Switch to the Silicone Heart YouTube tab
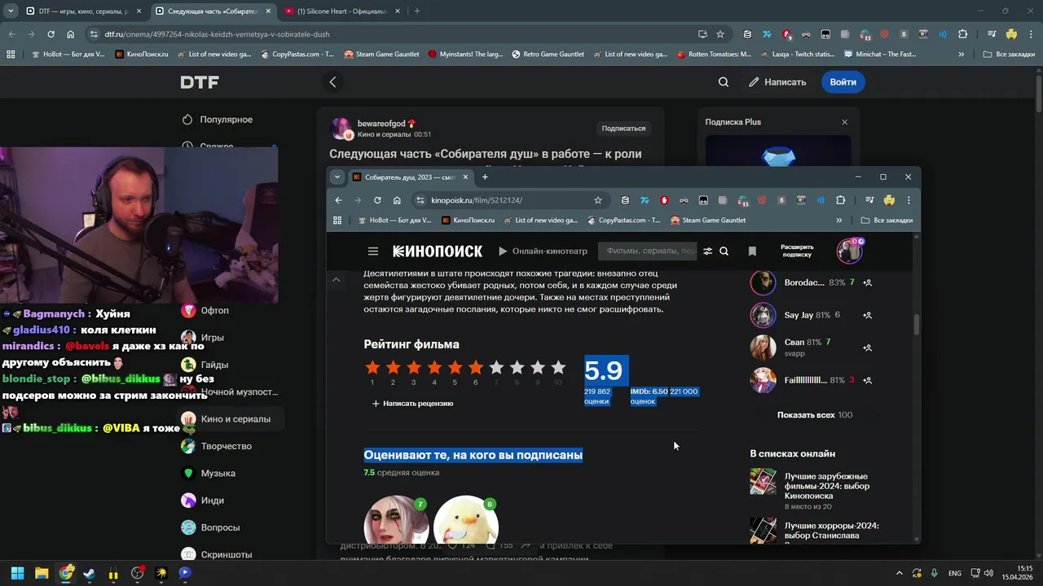The height and width of the screenshot is (586, 1043). click(x=341, y=11)
